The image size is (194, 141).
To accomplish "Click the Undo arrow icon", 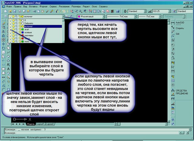I will click(x=58, y=11).
